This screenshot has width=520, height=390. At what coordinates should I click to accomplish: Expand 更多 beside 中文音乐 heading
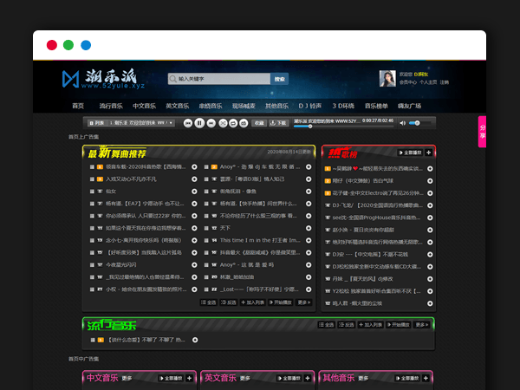tap(127, 379)
